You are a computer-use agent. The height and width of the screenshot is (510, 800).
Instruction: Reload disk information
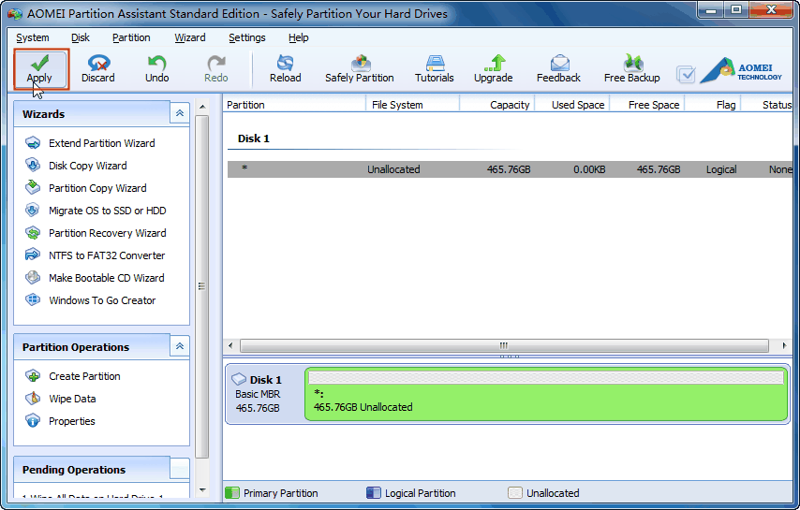pyautogui.click(x=285, y=69)
